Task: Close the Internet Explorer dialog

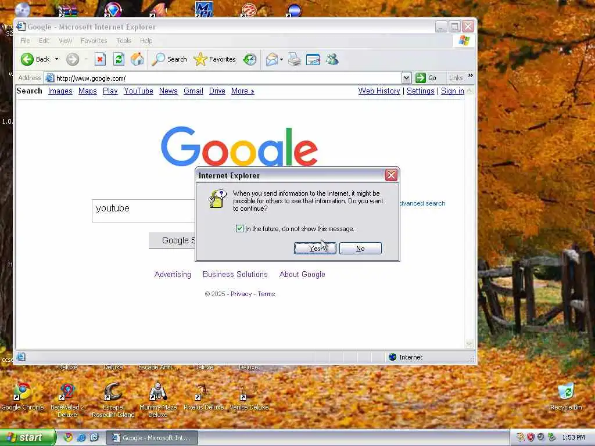Action: 391,175
